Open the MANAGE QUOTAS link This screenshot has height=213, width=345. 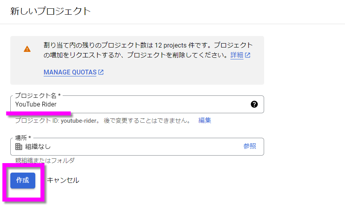(x=70, y=72)
